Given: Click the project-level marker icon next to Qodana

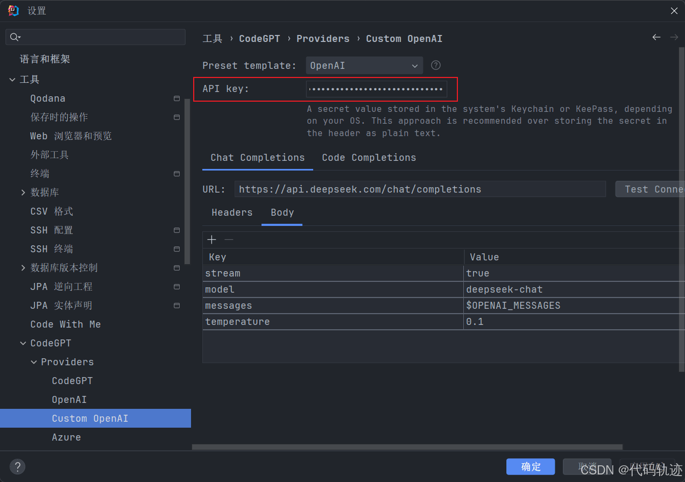Looking at the screenshot, I should coord(176,98).
